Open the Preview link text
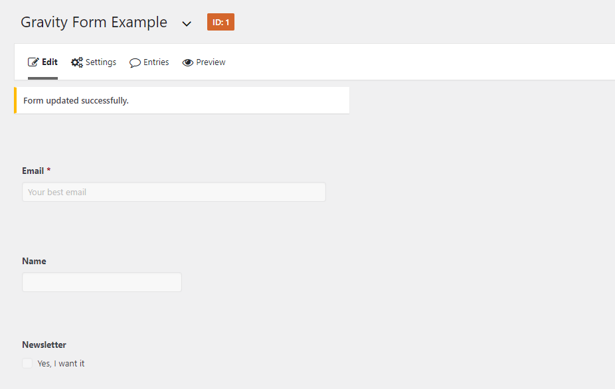The width and height of the screenshot is (615, 389). pos(211,62)
